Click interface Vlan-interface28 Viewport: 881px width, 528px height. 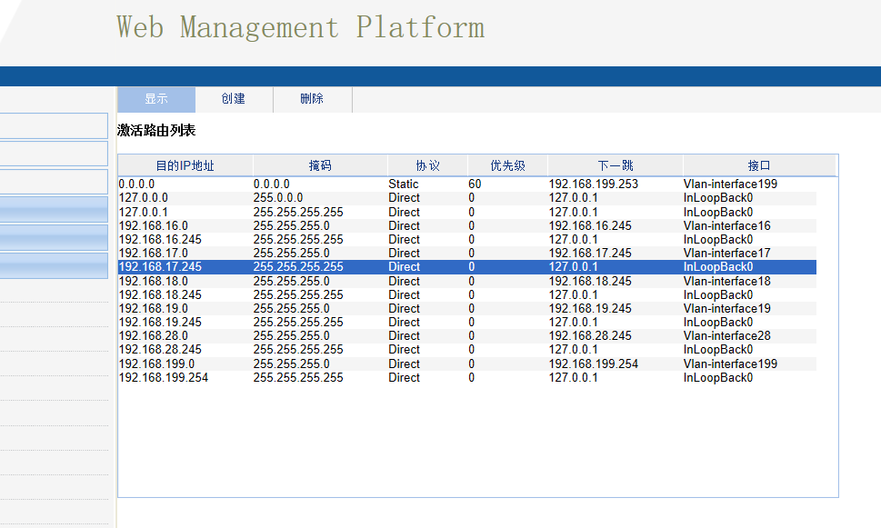pos(727,336)
